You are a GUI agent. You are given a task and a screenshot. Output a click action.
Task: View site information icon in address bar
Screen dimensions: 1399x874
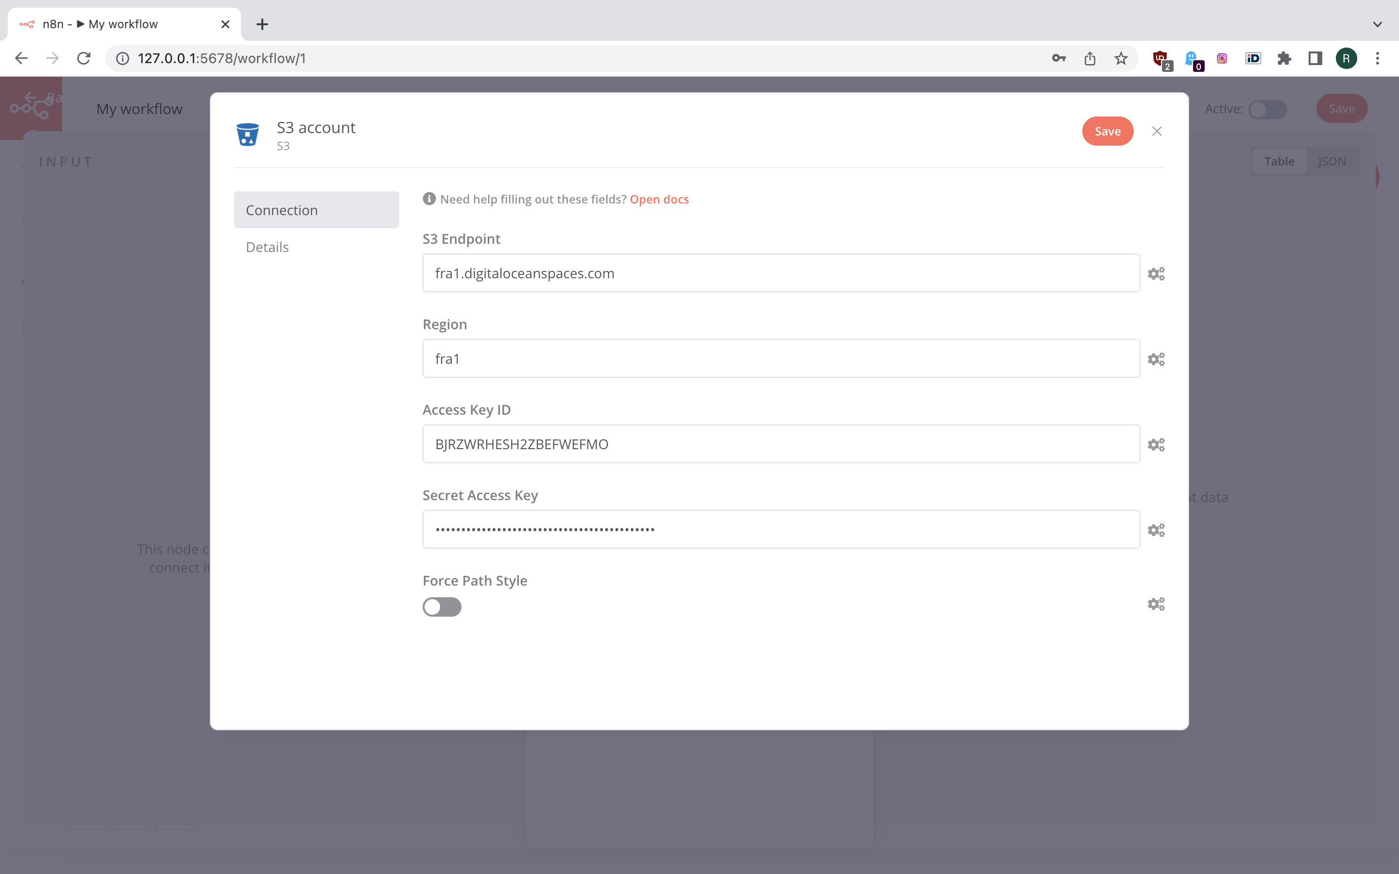coord(122,58)
